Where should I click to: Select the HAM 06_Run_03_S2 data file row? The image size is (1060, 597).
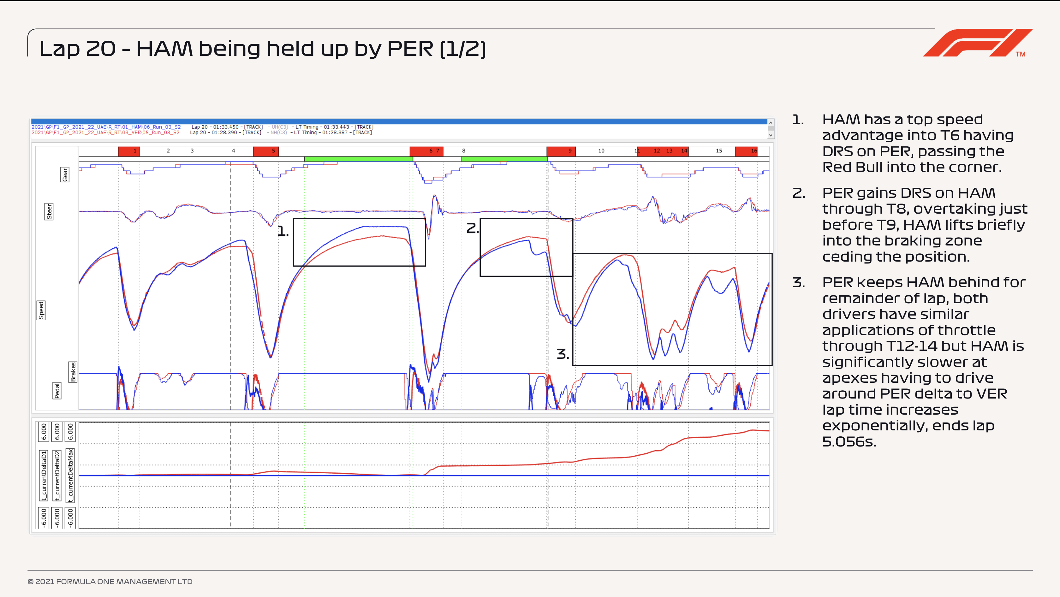(x=106, y=127)
